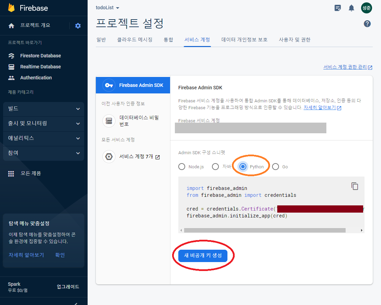This screenshot has width=381, height=305.
Task: Select the Node.js radio button
Action: click(x=182, y=167)
